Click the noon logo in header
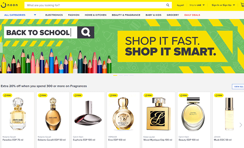Viewport: 244px width, 148px height. [x=9, y=5]
